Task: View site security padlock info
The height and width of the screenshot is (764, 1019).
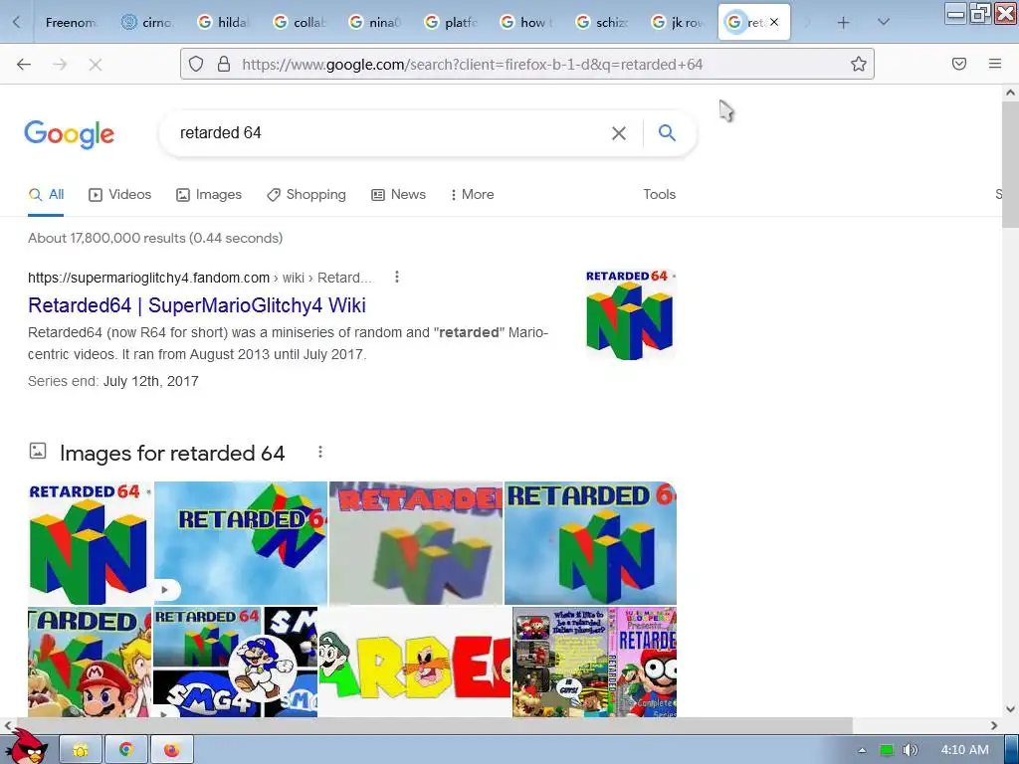Action: pos(224,64)
